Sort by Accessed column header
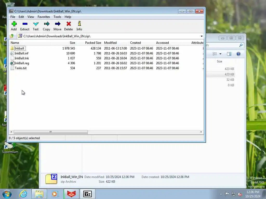266x199 pixels. click(x=167, y=43)
